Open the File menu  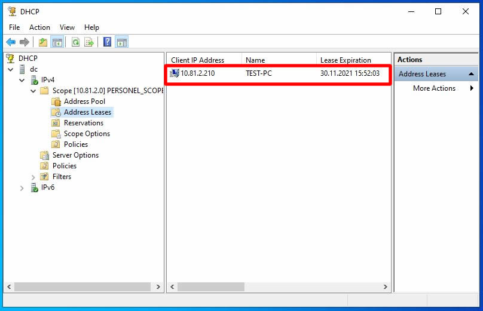point(14,27)
